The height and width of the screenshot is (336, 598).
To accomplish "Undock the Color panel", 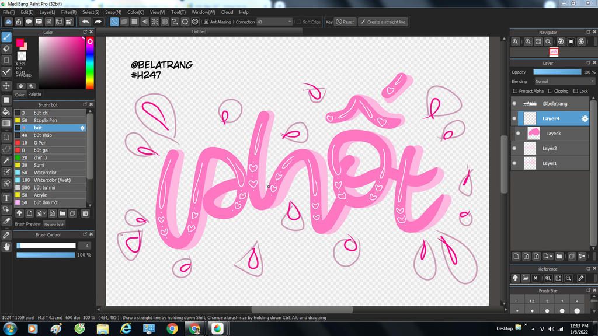I will [x=85, y=32].
